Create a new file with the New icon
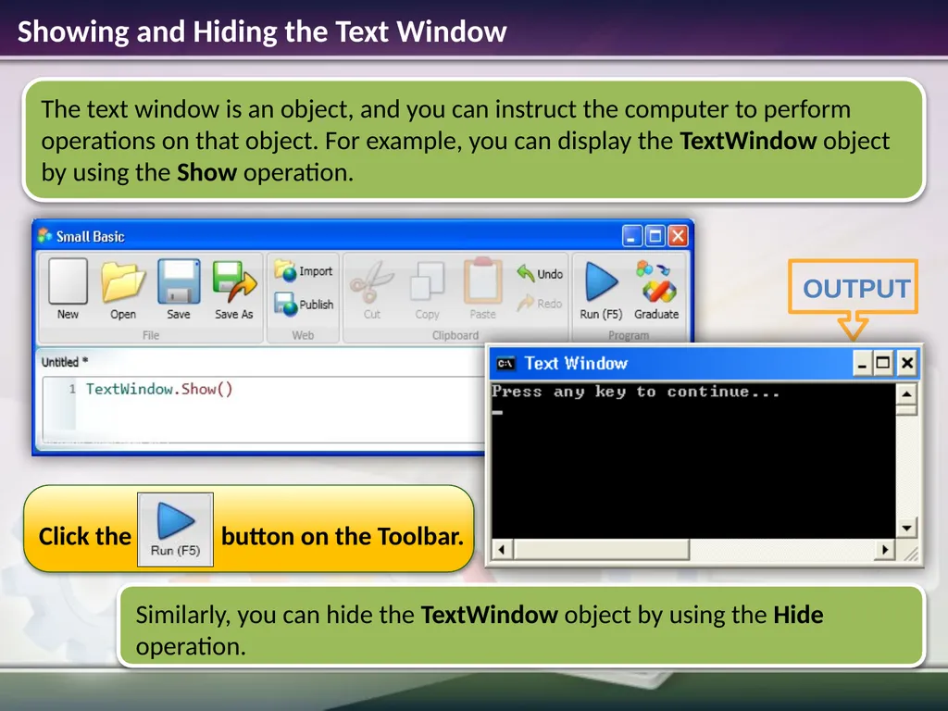This screenshot has width=948, height=711. (68, 289)
